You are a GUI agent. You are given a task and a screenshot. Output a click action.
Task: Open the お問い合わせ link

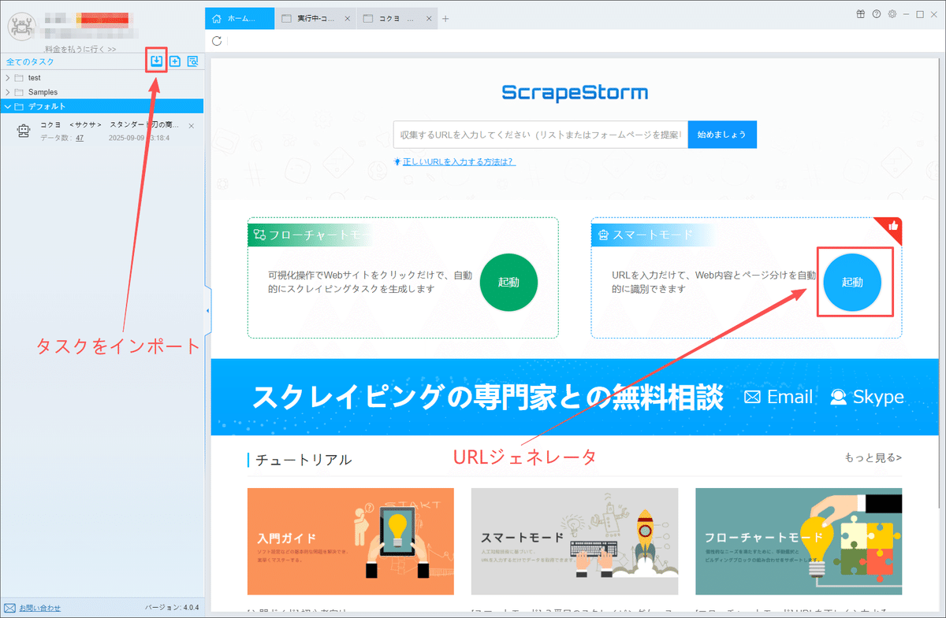tap(39, 608)
